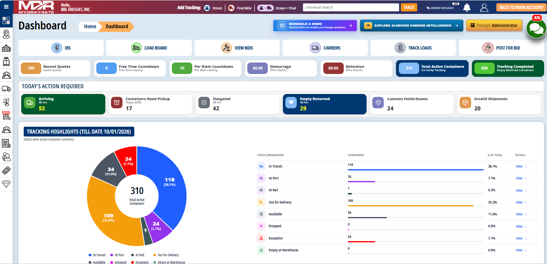Click the notification bell icon
Viewport: 547px width, 264px height.
(x=467, y=7)
